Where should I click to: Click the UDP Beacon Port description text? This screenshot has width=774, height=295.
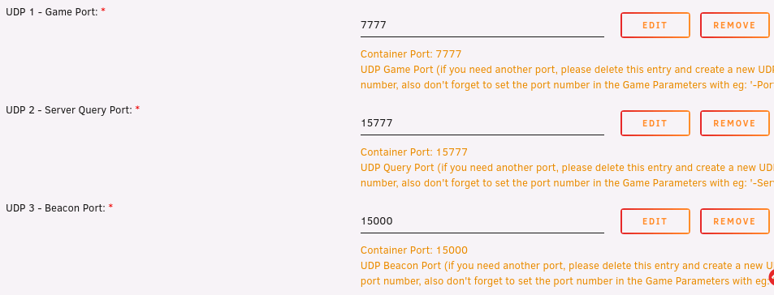point(565,273)
